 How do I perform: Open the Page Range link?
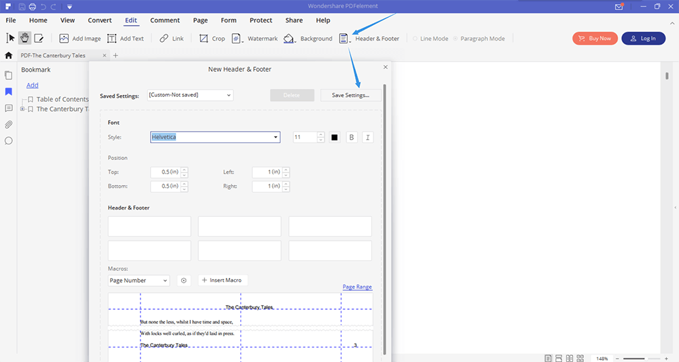coord(357,287)
